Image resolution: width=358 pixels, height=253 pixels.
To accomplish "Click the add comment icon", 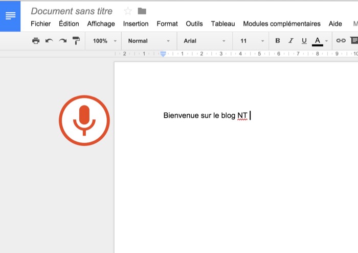I will (354, 41).
